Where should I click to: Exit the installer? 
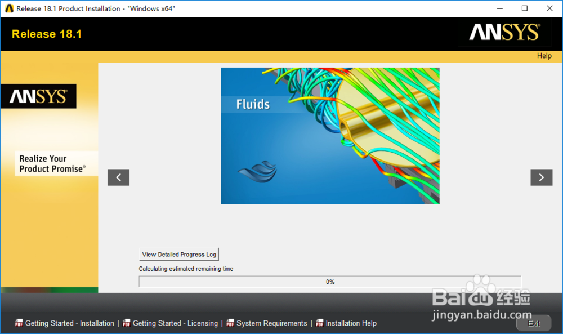pos(534,324)
